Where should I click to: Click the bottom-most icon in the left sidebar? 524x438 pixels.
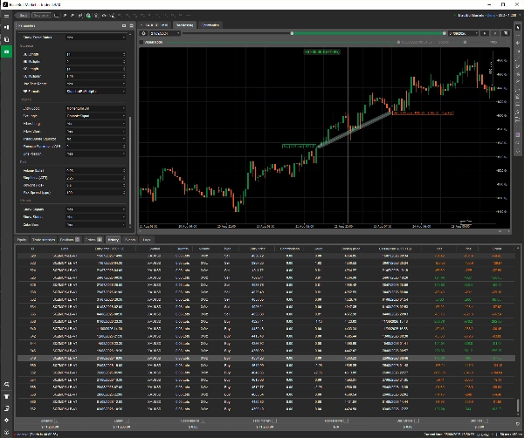point(6,432)
